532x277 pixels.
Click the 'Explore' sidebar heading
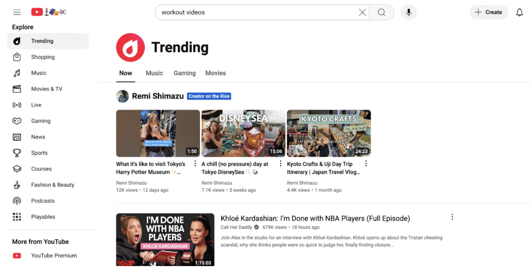[23, 27]
